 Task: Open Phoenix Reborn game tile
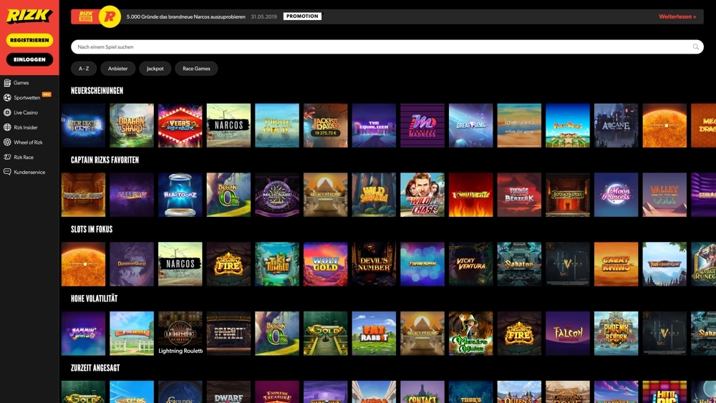point(616,334)
